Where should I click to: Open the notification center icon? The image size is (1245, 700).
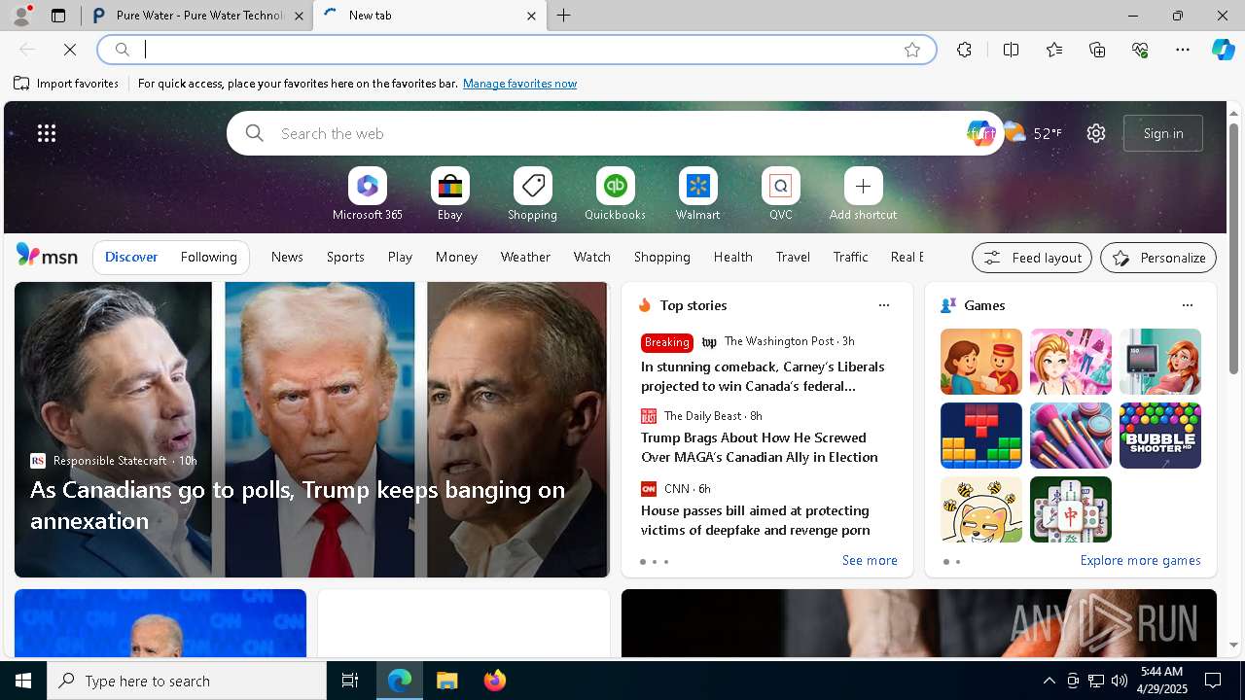pos(1213,681)
